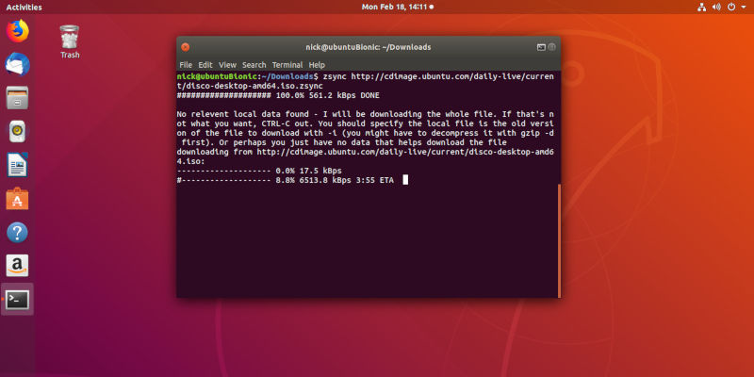Screen dimensions: 754x377
Task: Open the Edit menu in terminal
Action: coord(205,65)
